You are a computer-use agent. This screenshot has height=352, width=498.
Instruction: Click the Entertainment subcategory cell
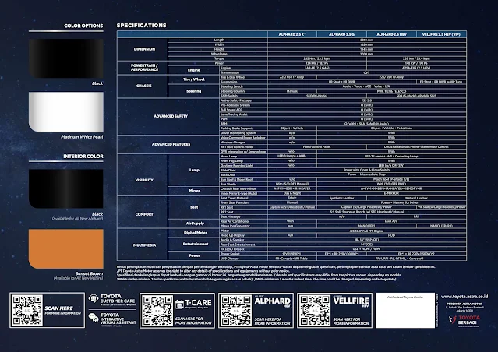point(194,244)
